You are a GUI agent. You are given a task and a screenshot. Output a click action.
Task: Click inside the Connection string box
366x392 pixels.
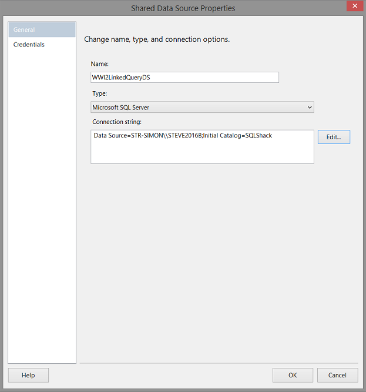pyautogui.click(x=202, y=153)
